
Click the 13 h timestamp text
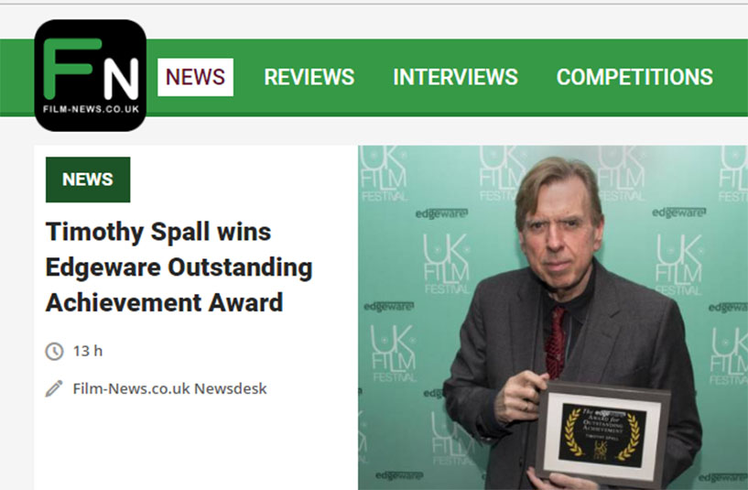point(88,351)
